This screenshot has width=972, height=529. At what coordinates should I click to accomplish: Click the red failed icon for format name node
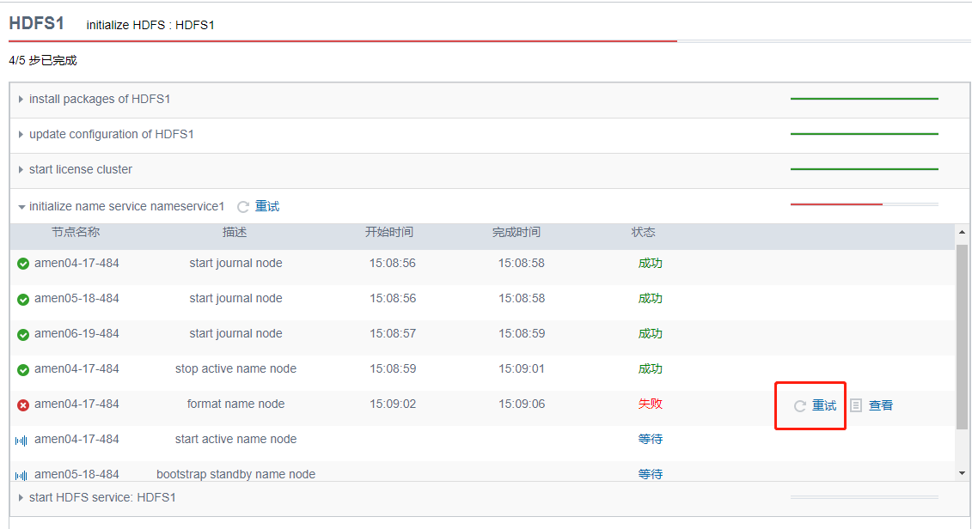[x=23, y=404]
